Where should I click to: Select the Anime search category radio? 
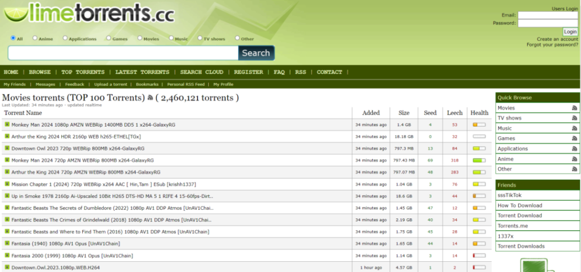point(35,38)
